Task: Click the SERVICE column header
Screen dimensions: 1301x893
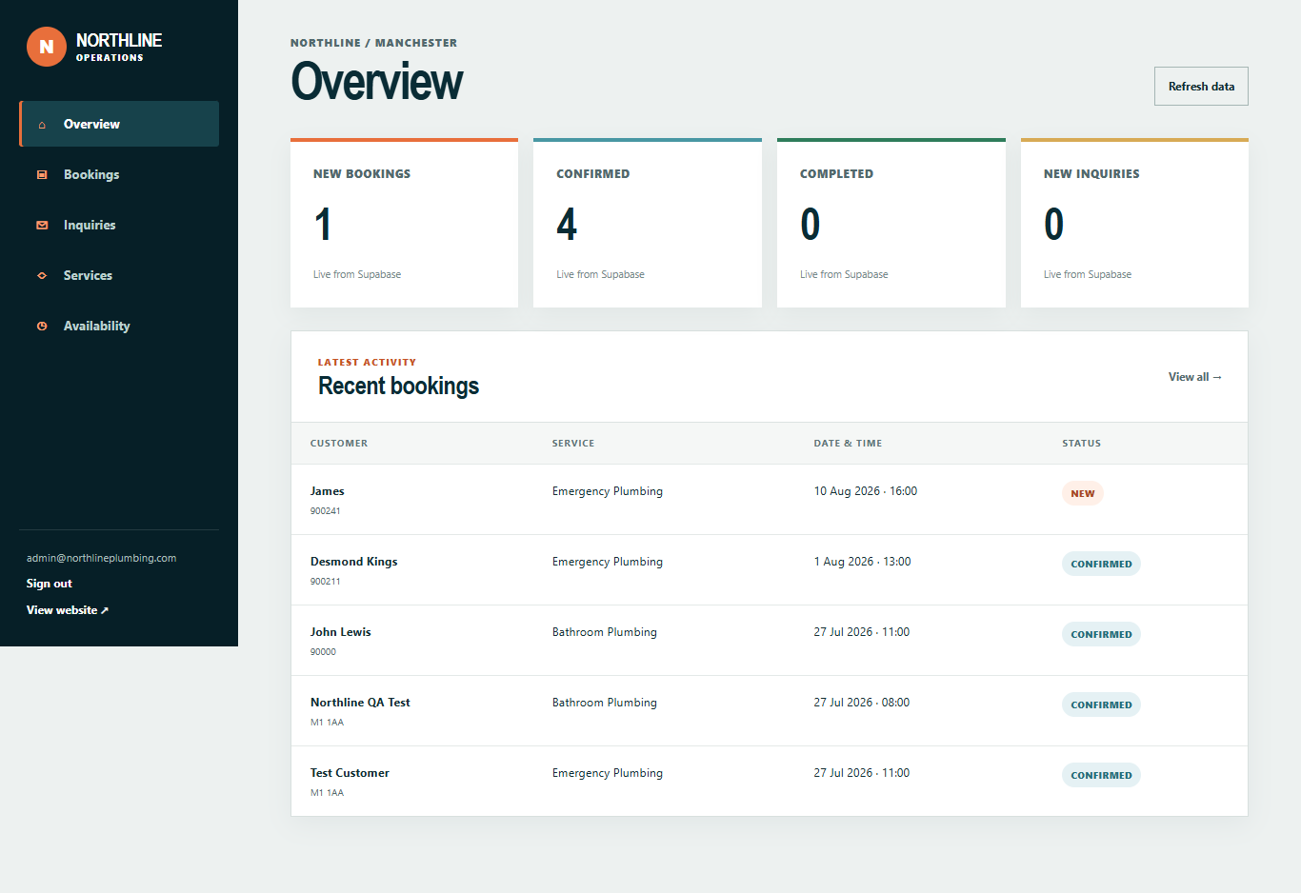Action: pyautogui.click(x=573, y=444)
